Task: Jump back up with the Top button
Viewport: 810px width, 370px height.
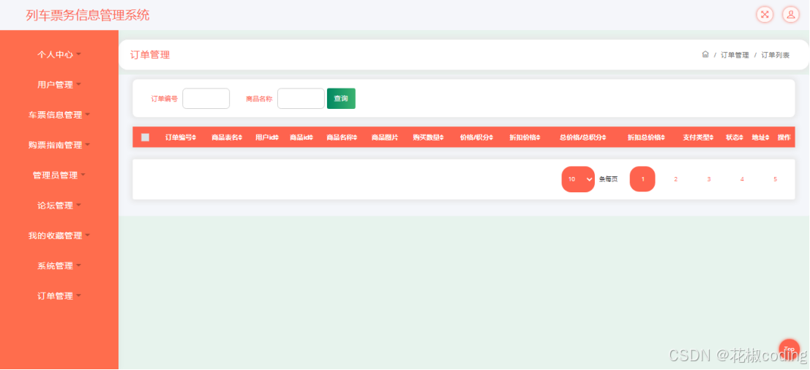Action: pos(789,350)
